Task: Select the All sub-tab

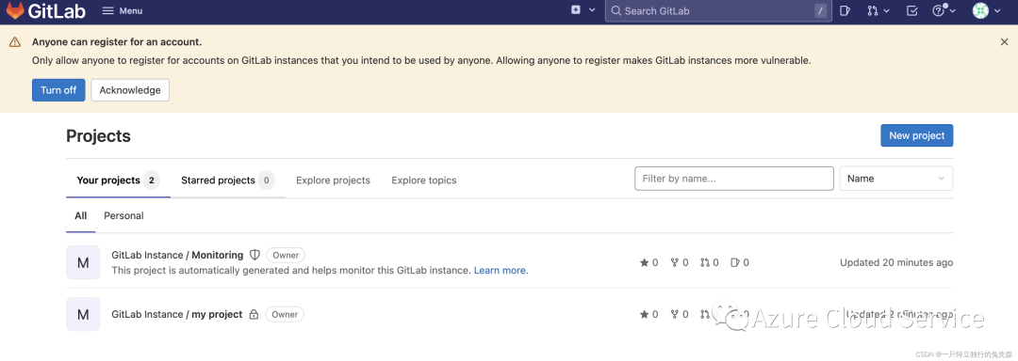Action: point(80,215)
